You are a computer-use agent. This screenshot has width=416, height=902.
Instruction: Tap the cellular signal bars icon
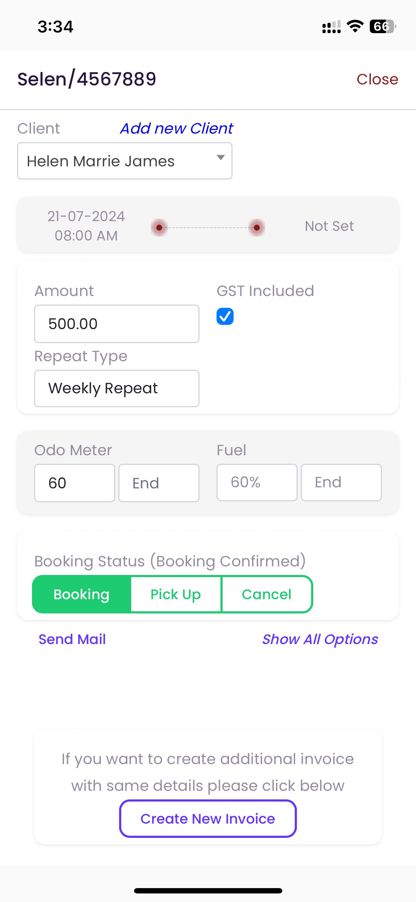331,27
